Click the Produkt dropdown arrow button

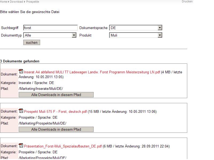(160, 35)
